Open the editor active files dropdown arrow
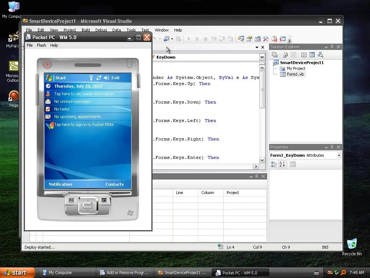370x278 pixels. 257,47
